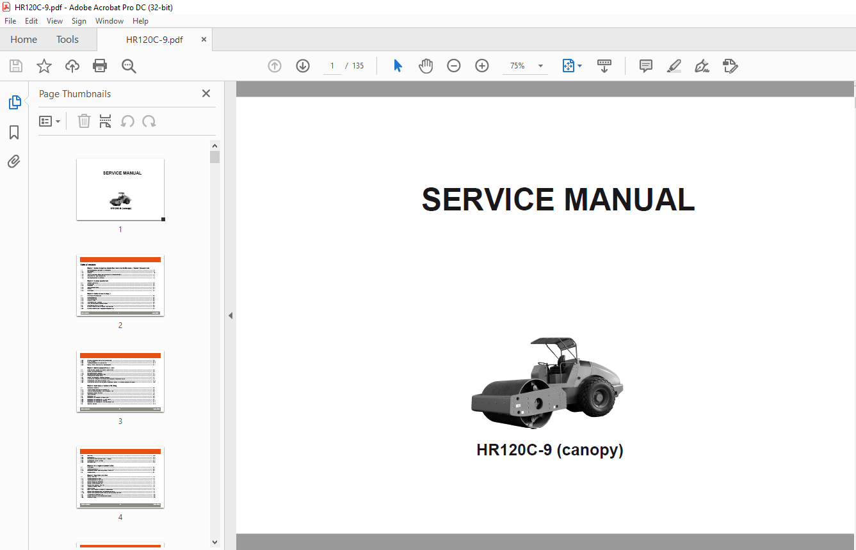Click the insert/print pages icon

click(x=106, y=121)
